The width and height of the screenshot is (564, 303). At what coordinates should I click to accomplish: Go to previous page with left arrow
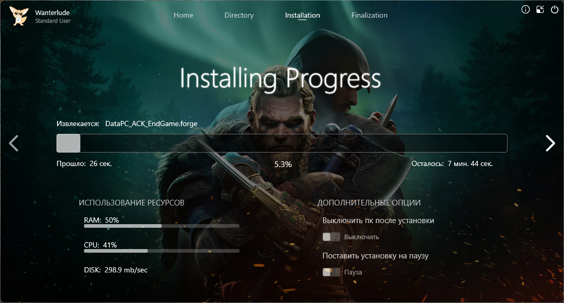[13, 143]
